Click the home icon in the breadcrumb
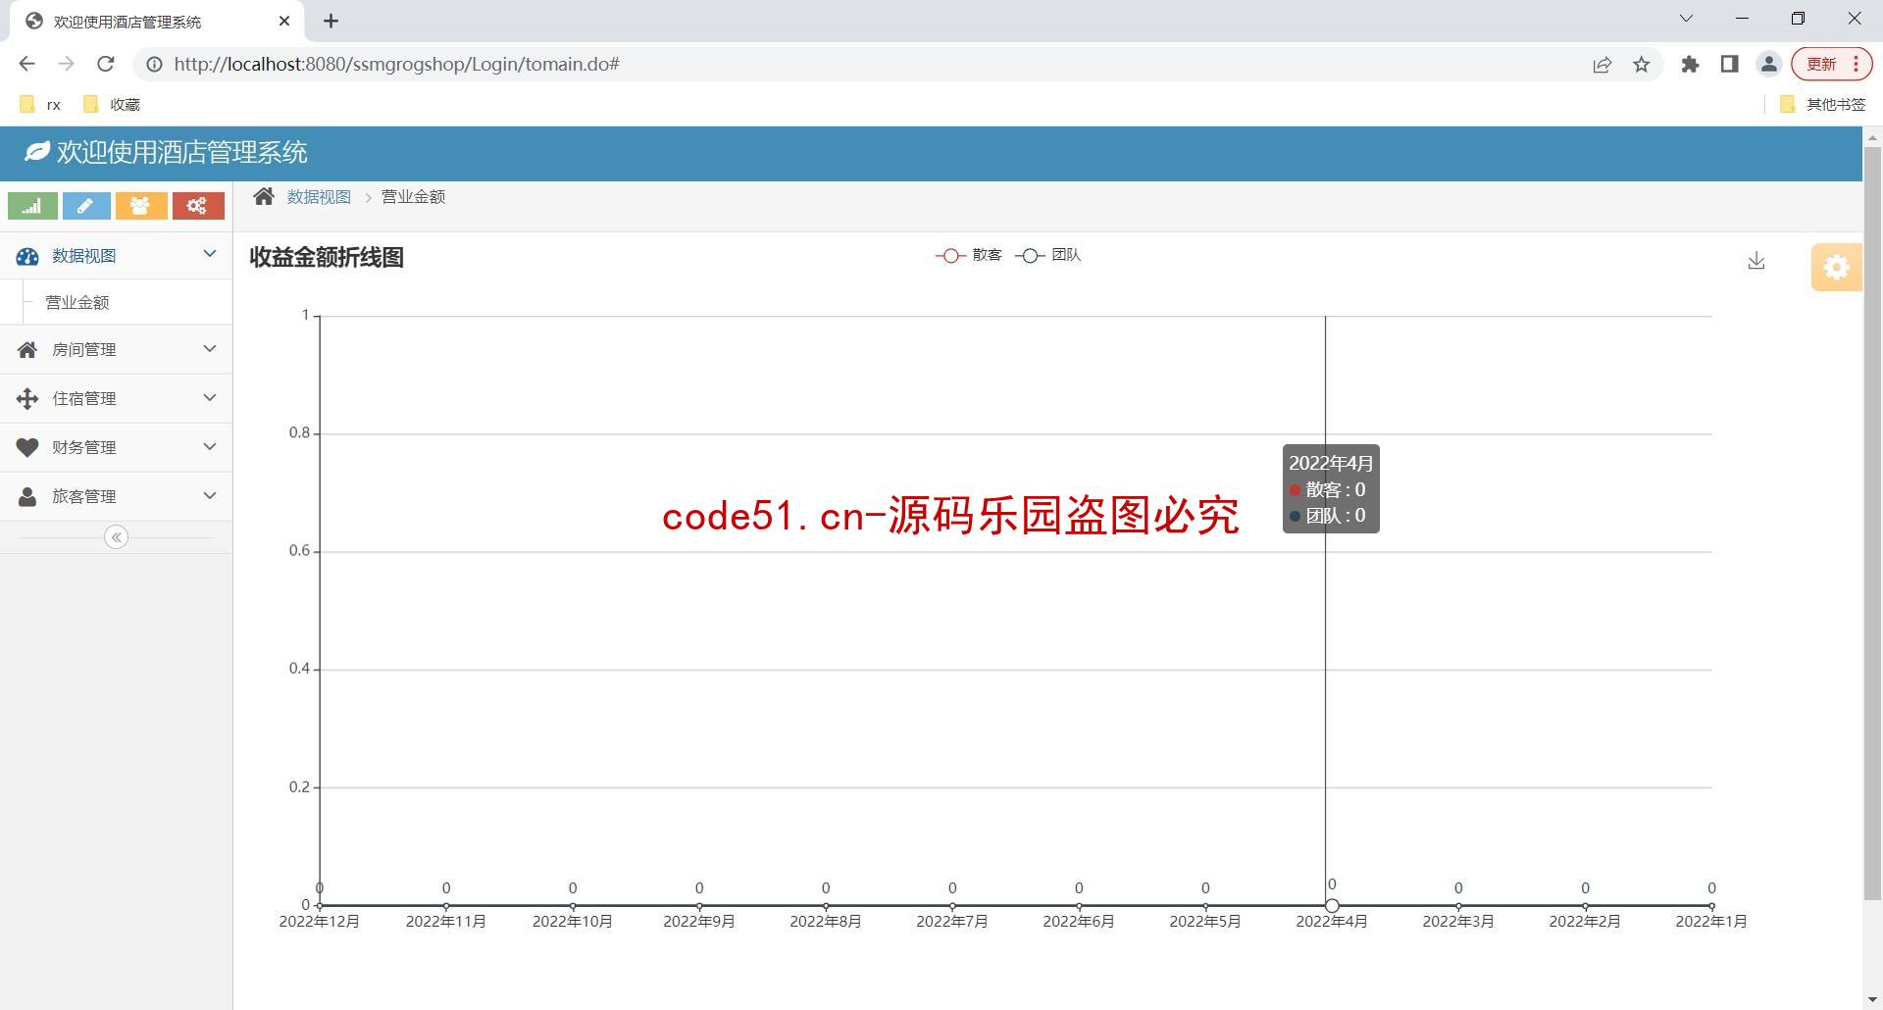The image size is (1883, 1010). 264,196
